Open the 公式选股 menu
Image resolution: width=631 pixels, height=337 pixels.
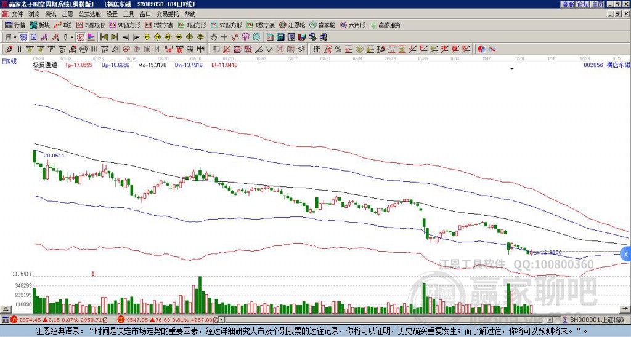coord(90,14)
